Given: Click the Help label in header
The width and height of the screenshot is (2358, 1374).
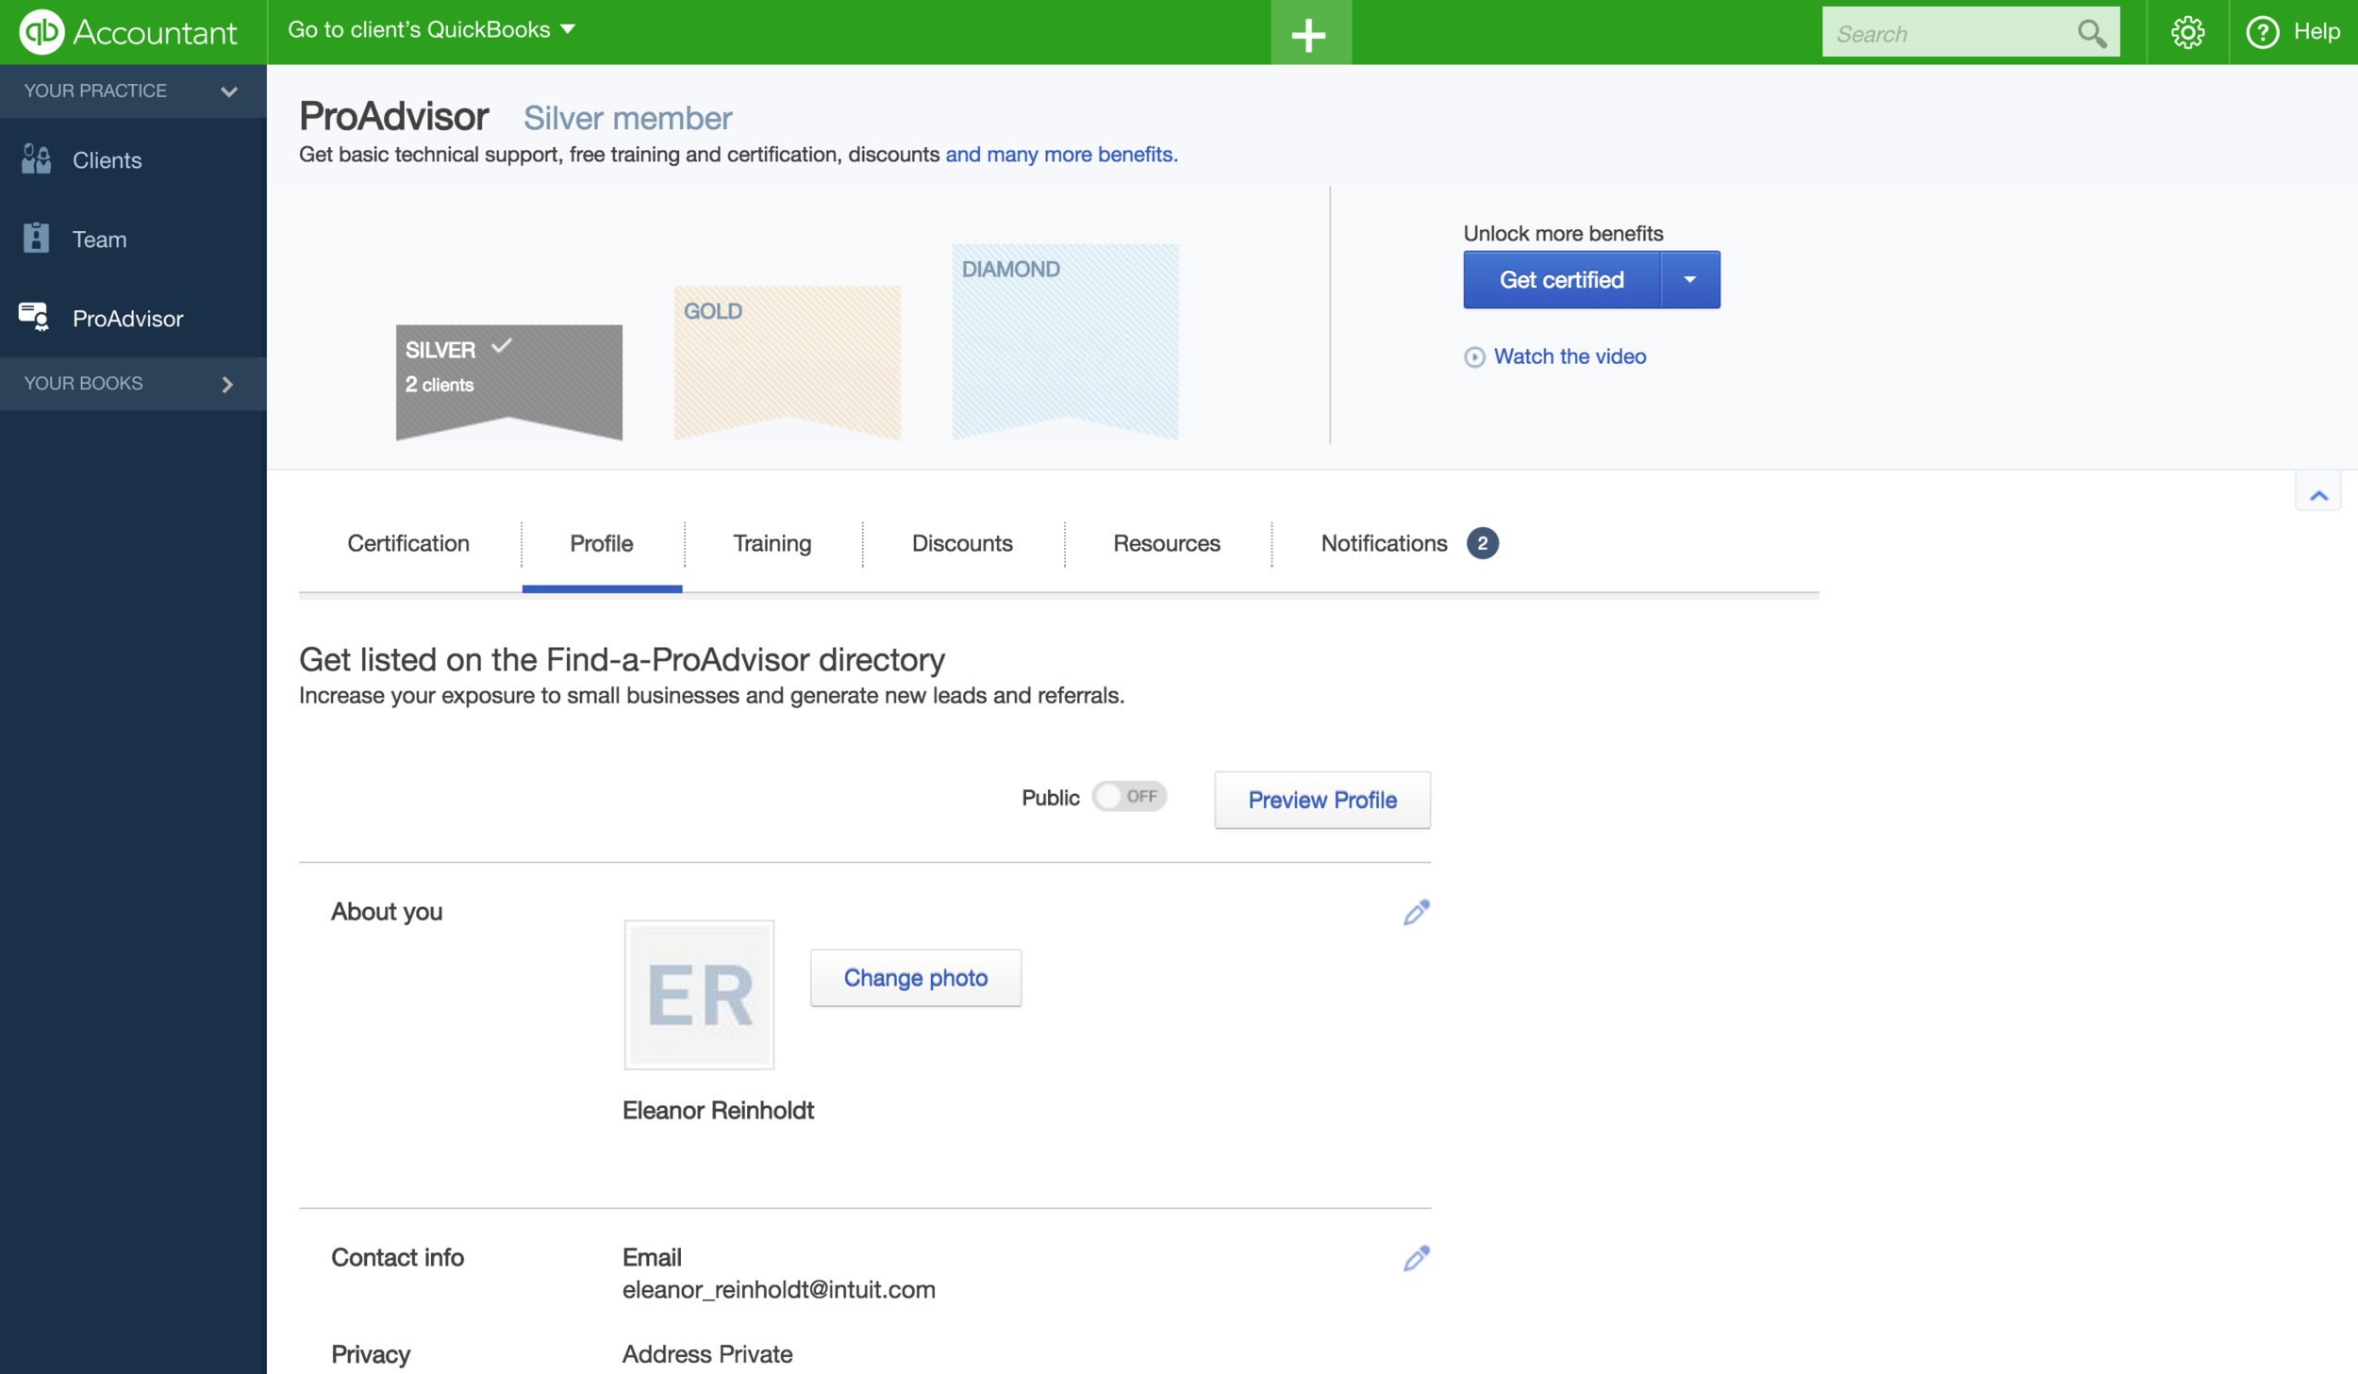Looking at the screenshot, I should click(2316, 32).
